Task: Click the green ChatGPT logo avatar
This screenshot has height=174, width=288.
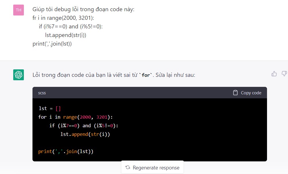Action: (x=18, y=75)
